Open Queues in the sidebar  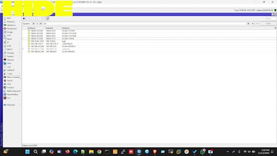pos(10,60)
